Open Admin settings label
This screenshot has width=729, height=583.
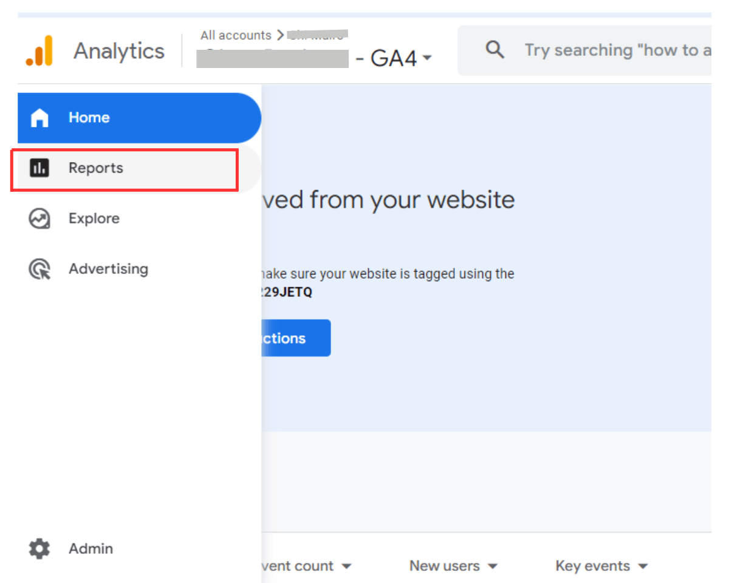click(x=91, y=549)
